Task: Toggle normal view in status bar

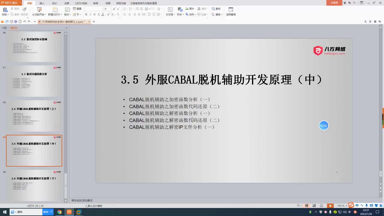Action: click(307, 206)
